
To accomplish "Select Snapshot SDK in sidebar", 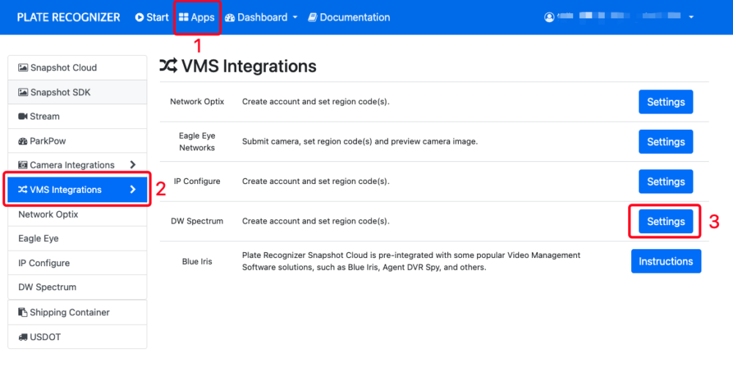I will click(78, 92).
